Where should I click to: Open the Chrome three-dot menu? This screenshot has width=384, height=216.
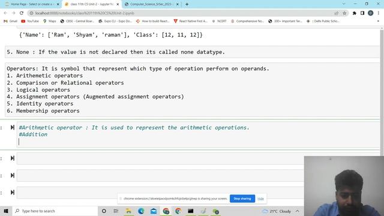[379, 13]
